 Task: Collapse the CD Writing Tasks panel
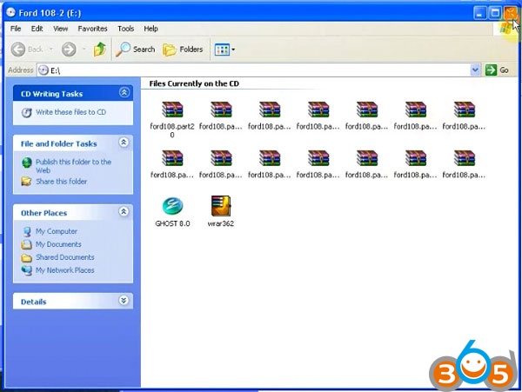click(124, 92)
